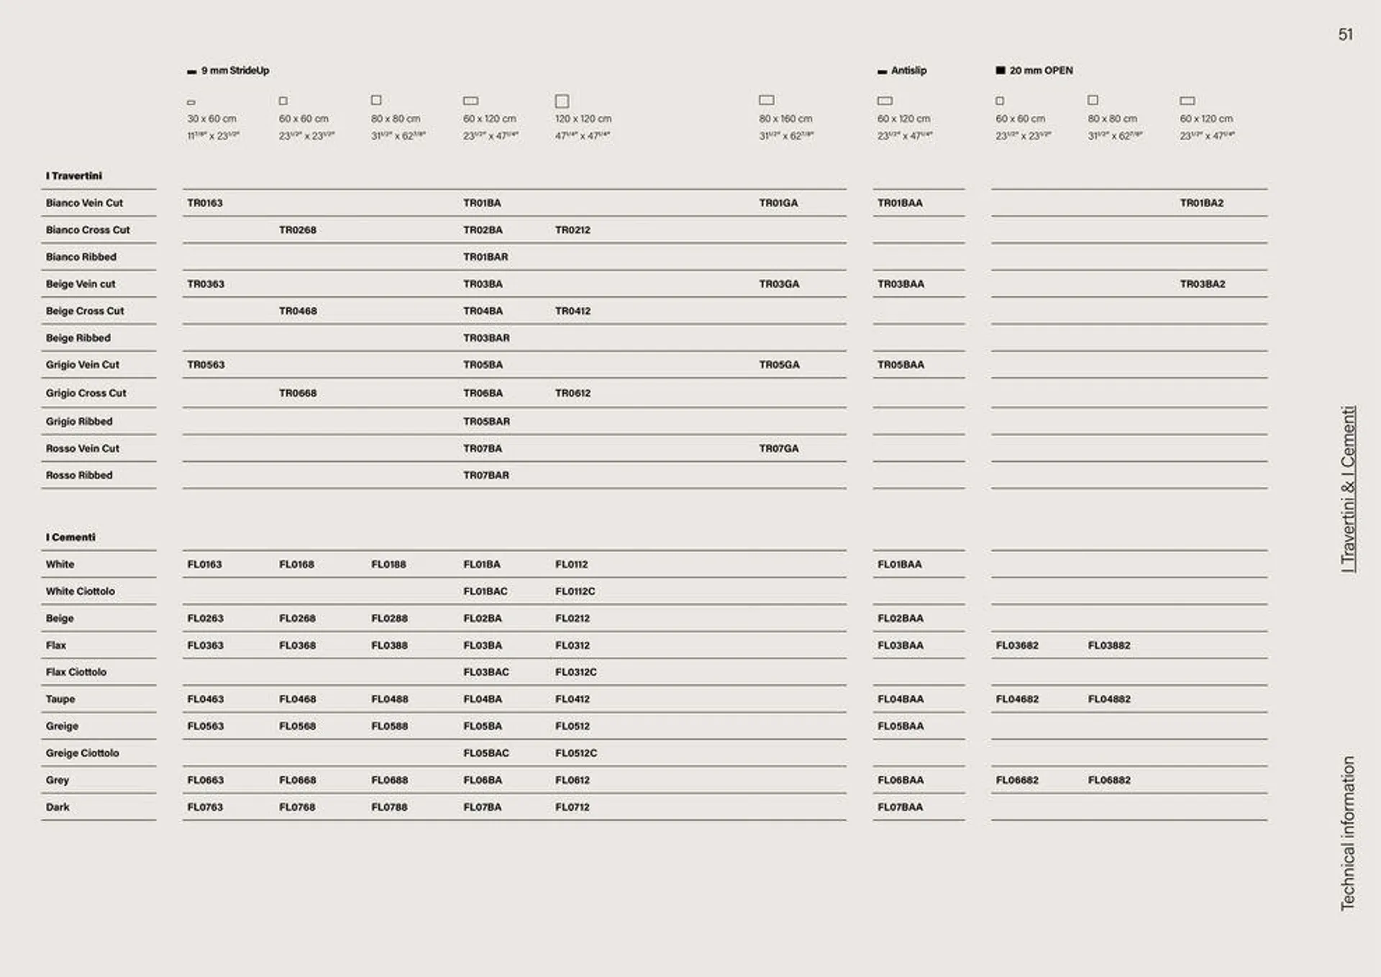The height and width of the screenshot is (977, 1381).
Task: Click code TR03GA
Action: [779, 284]
